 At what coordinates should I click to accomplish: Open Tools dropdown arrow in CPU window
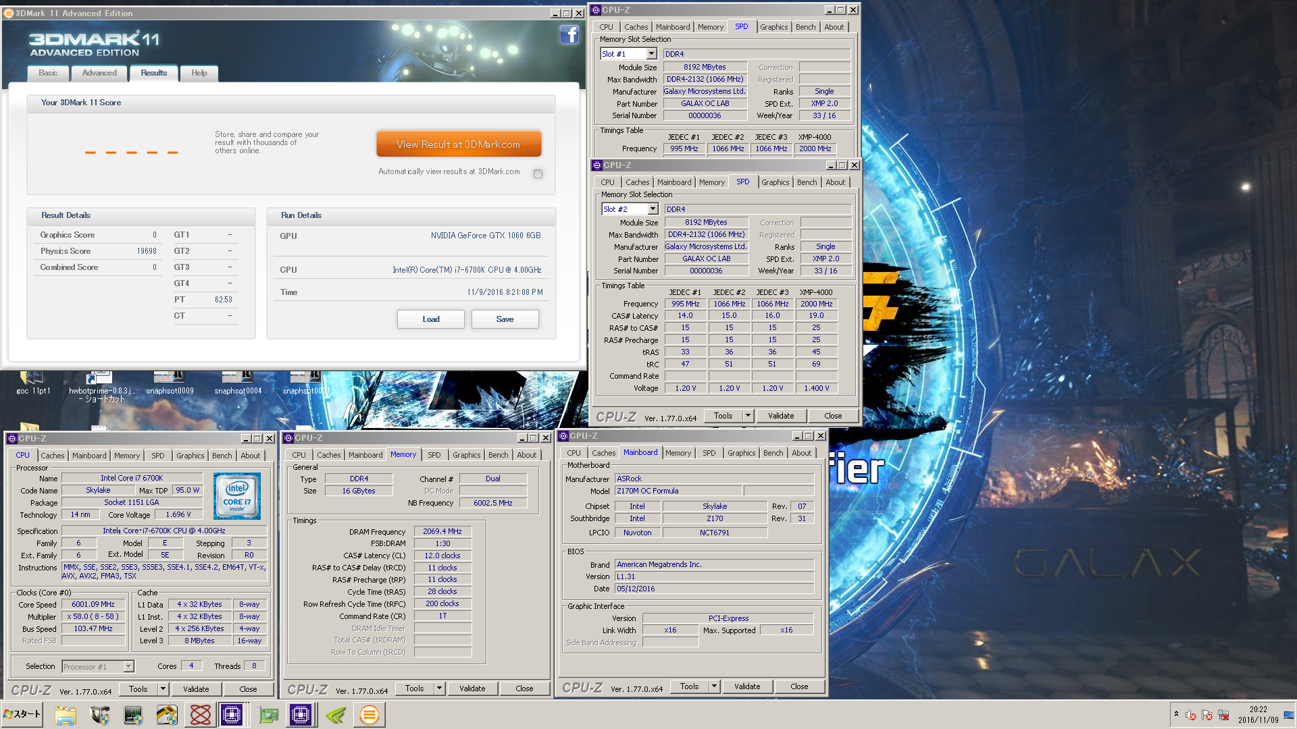[163, 689]
